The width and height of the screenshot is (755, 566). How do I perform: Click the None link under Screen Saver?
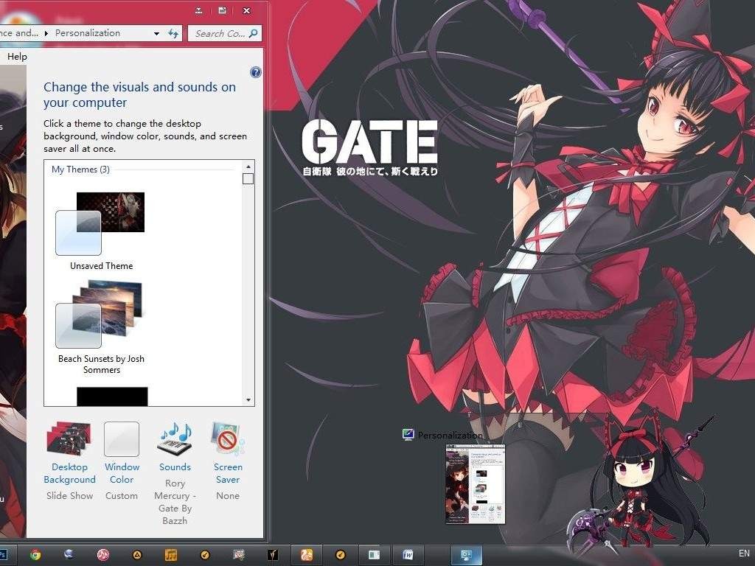tap(227, 495)
